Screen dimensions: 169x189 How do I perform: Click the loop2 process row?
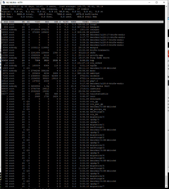[82, 24]
